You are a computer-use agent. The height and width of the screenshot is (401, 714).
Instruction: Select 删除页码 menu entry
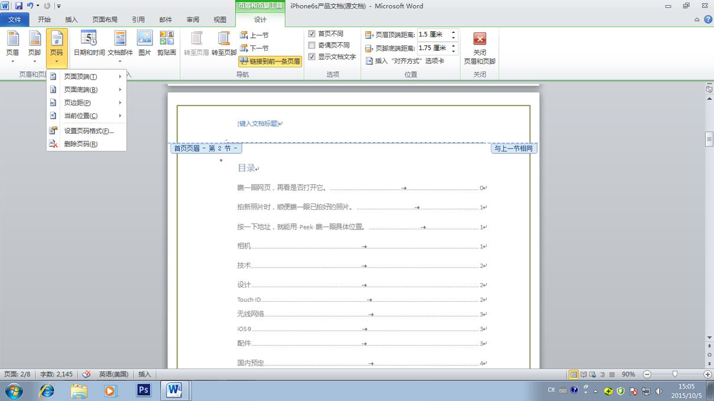click(x=87, y=144)
